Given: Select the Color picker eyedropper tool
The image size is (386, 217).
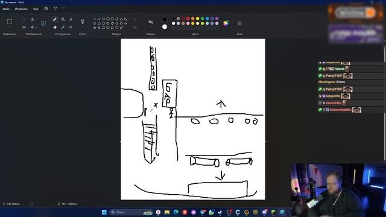Looking at the screenshot, I should coord(63,27).
